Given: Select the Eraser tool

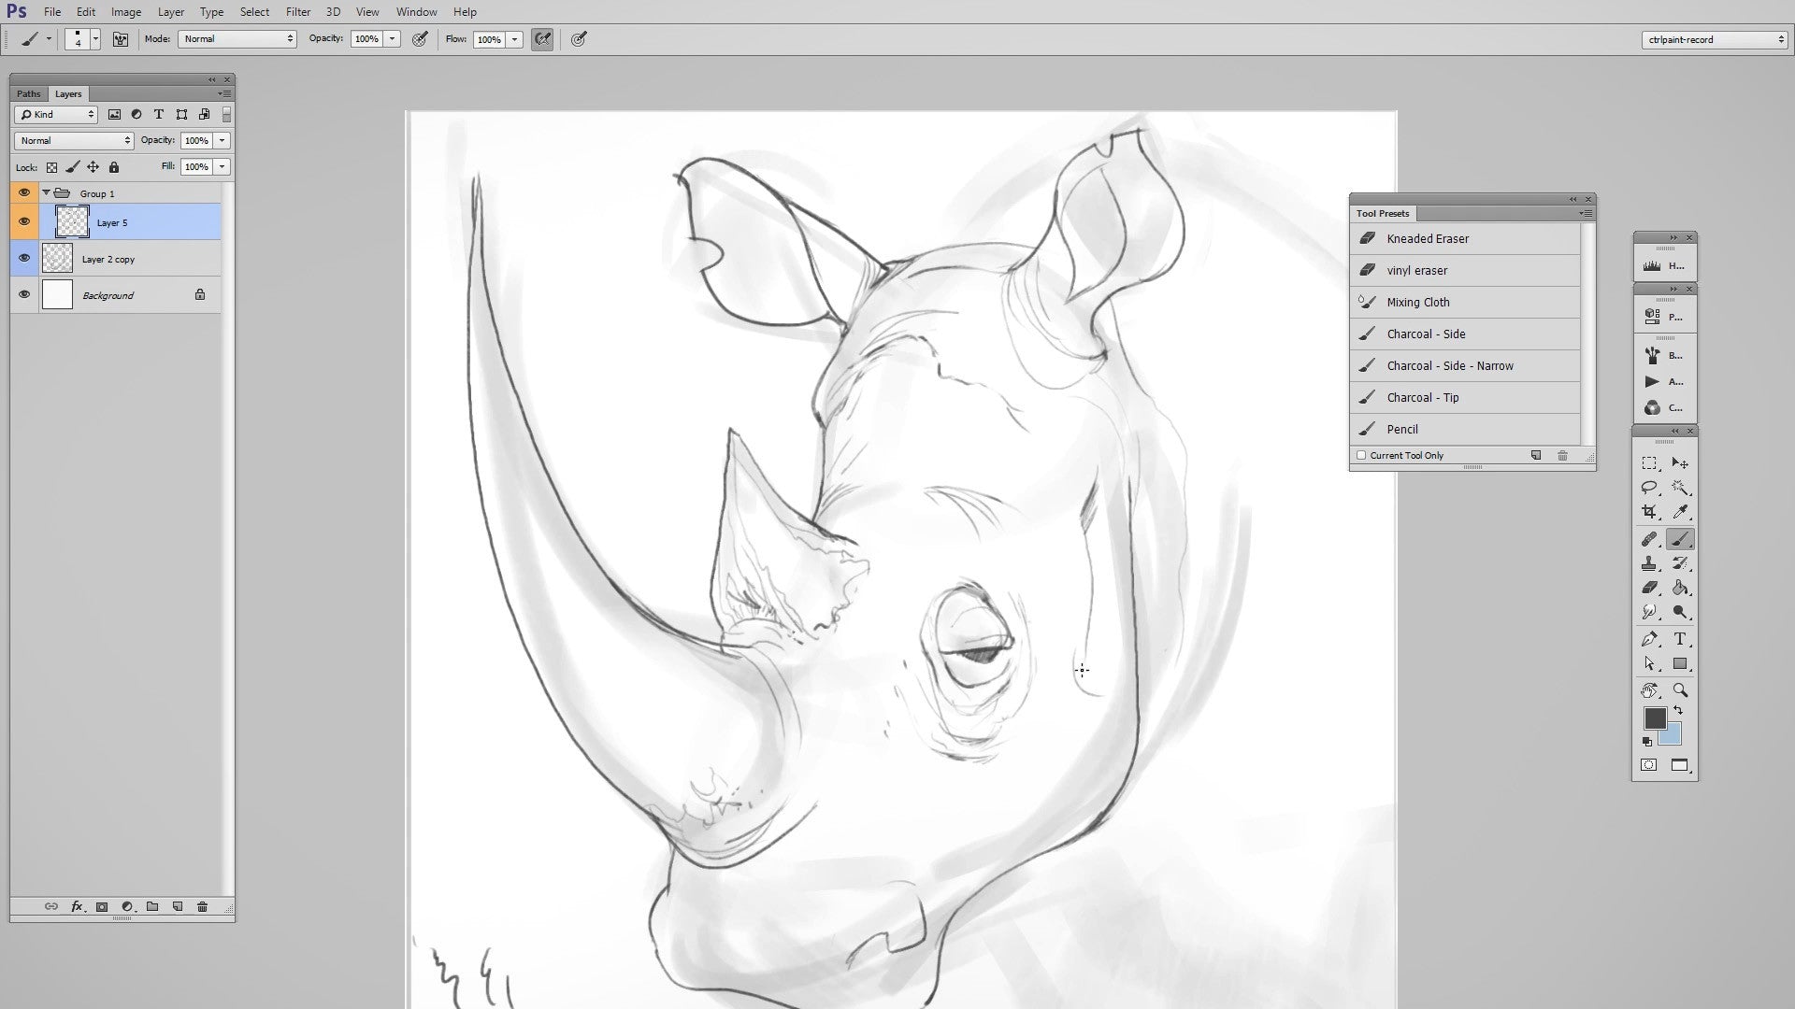Looking at the screenshot, I should click(x=1649, y=588).
